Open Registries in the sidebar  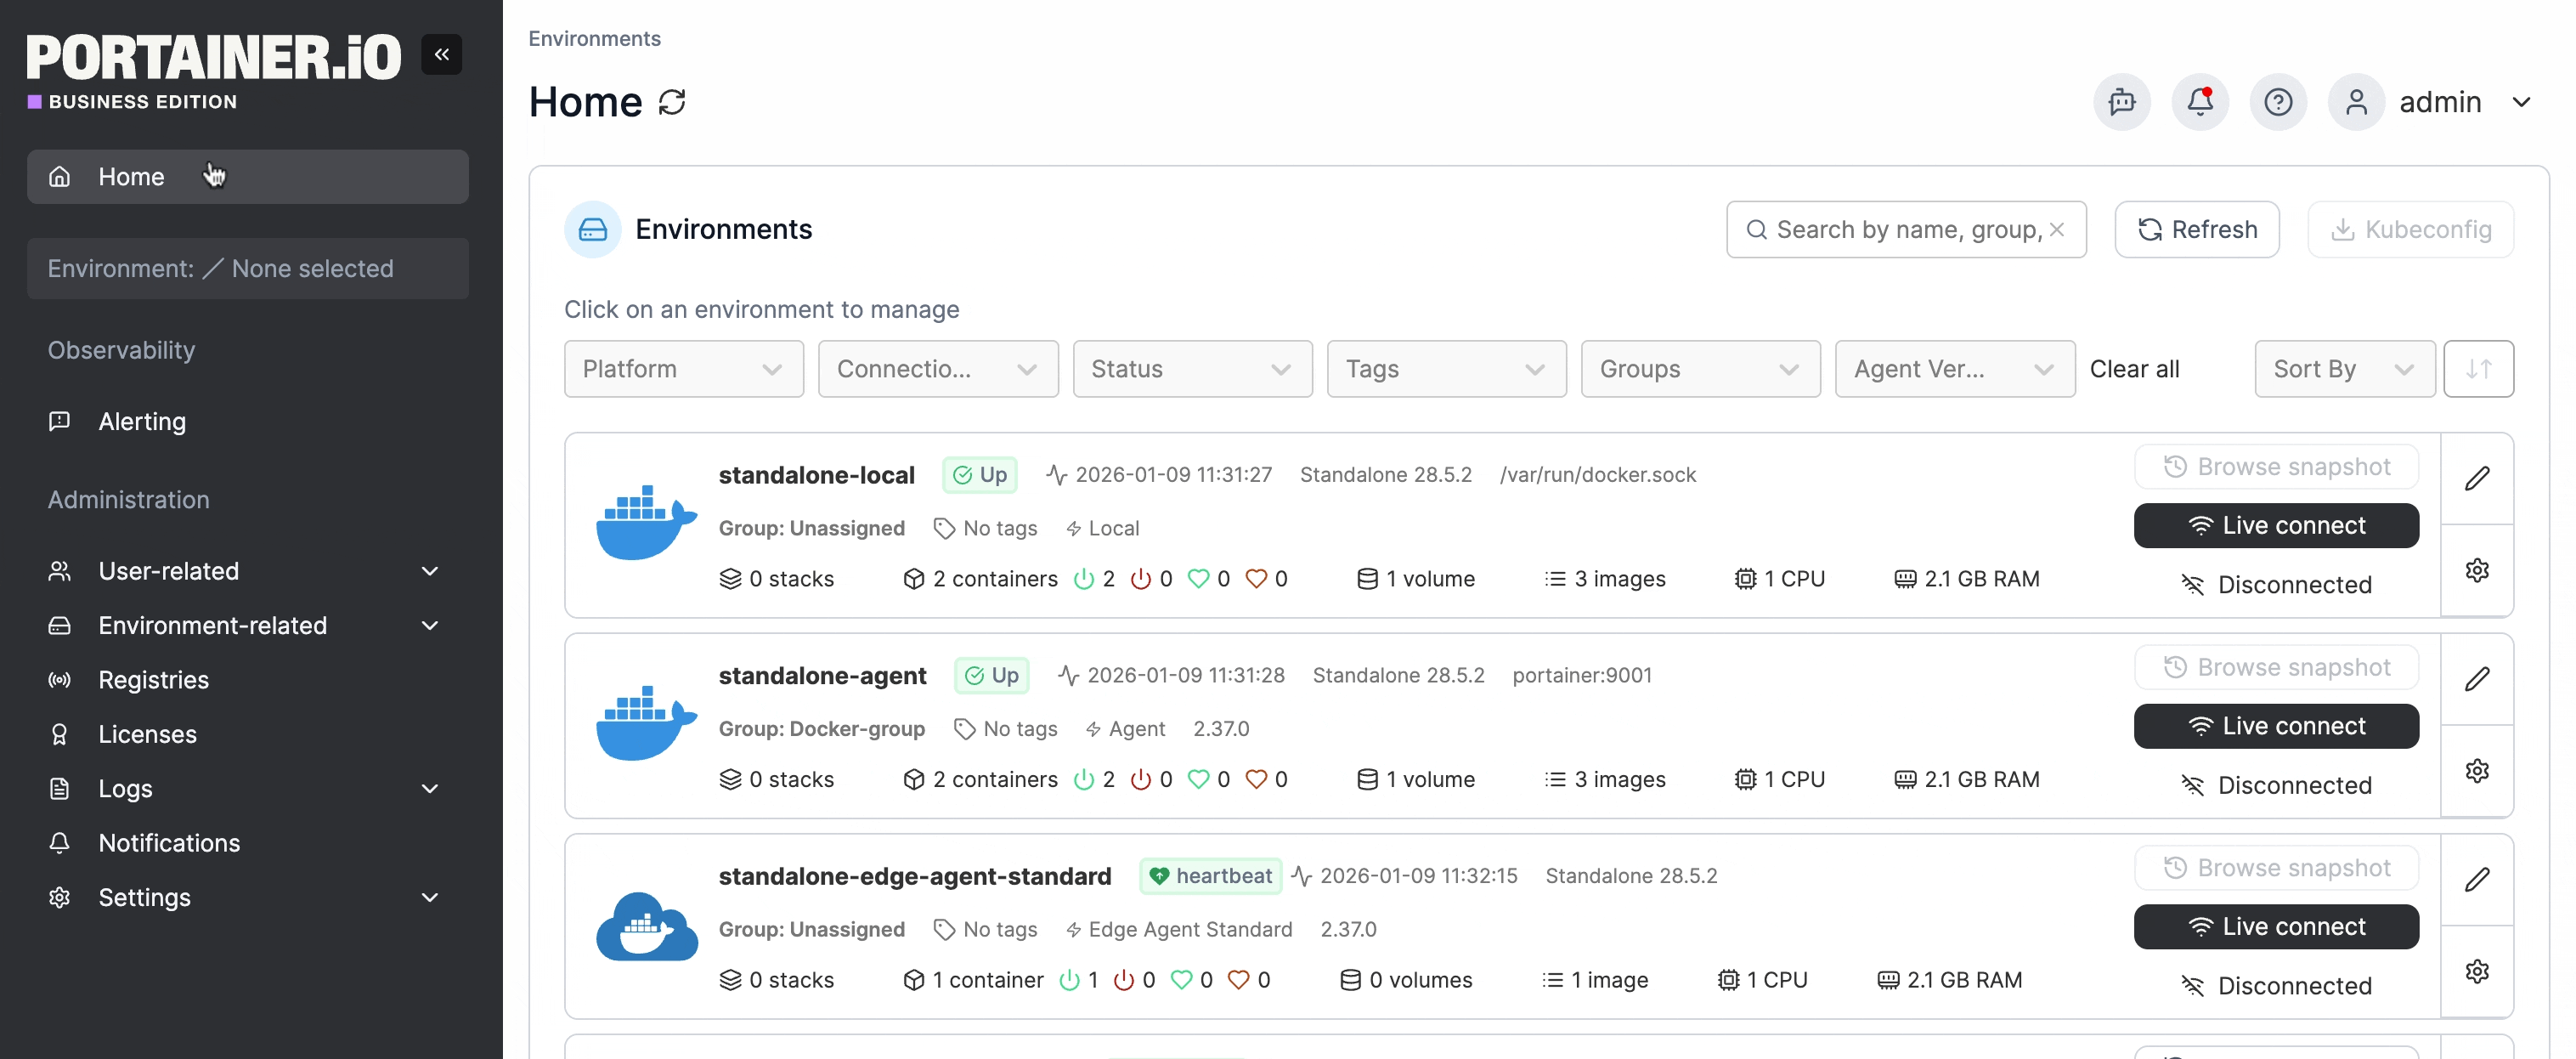pyautogui.click(x=153, y=680)
